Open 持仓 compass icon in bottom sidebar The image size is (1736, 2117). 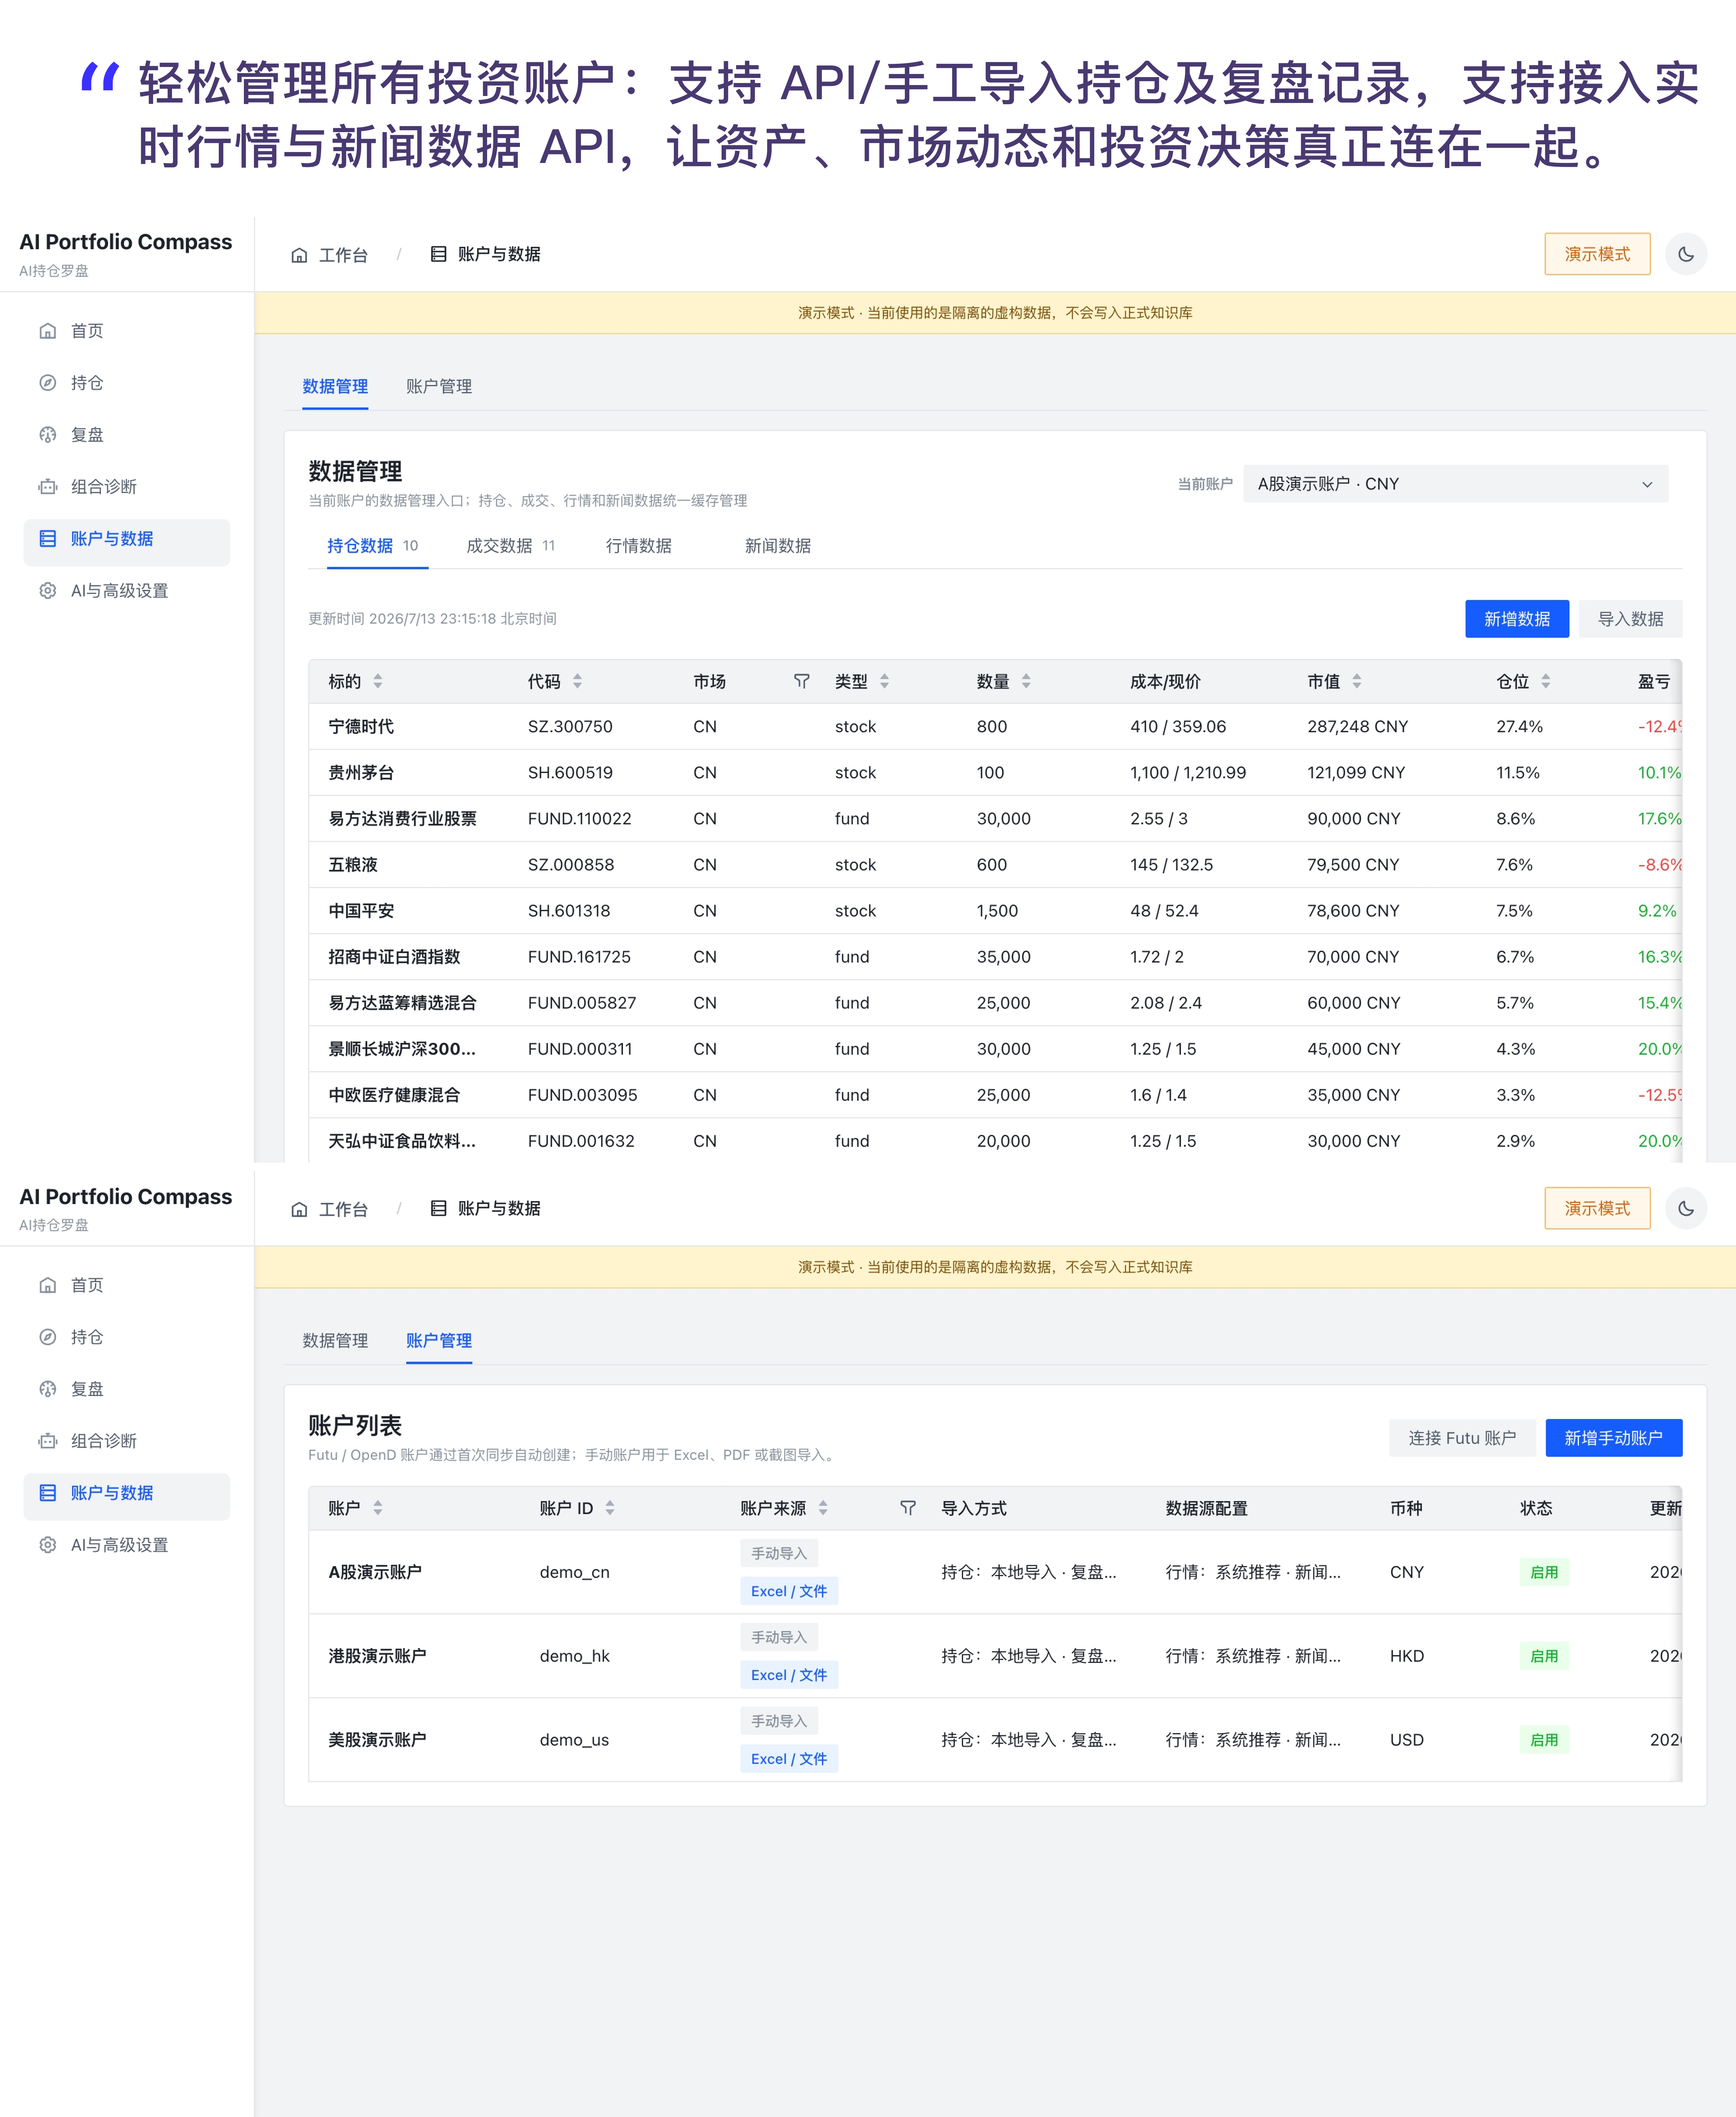(x=48, y=1337)
